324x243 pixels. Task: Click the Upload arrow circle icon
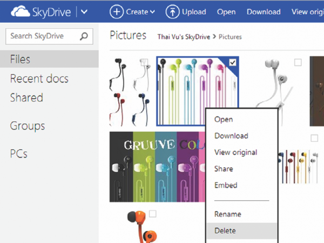(172, 12)
